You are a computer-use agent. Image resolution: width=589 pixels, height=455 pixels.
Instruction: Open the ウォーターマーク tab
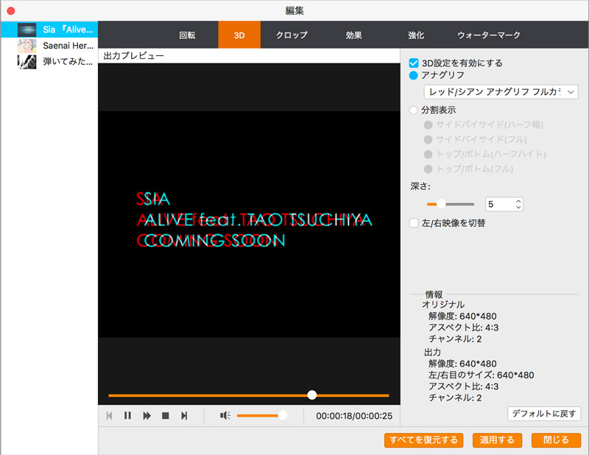pos(489,35)
